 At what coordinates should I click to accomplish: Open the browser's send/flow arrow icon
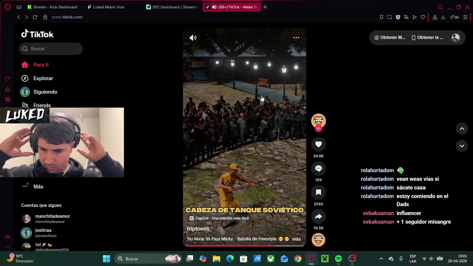(415, 17)
